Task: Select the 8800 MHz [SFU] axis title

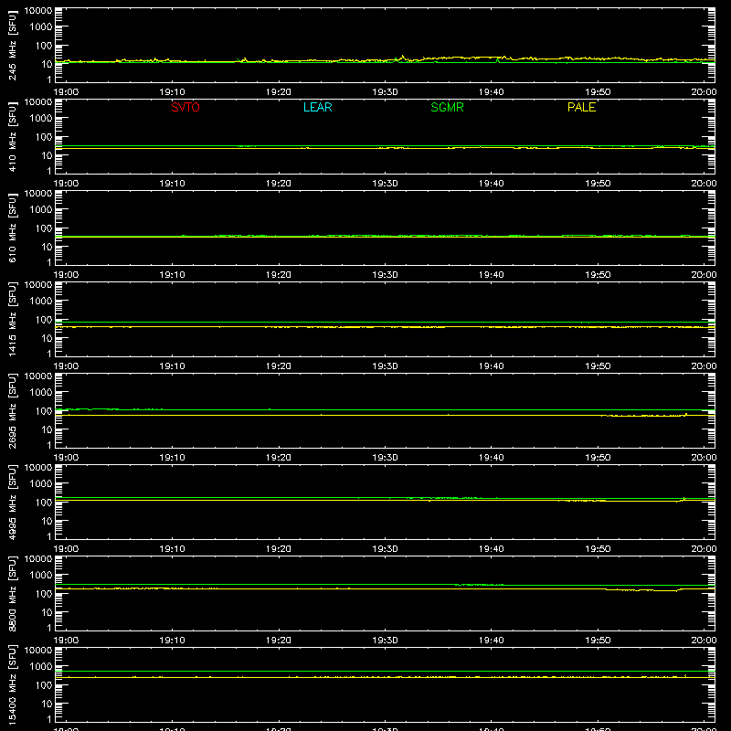Action: point(13,594)
